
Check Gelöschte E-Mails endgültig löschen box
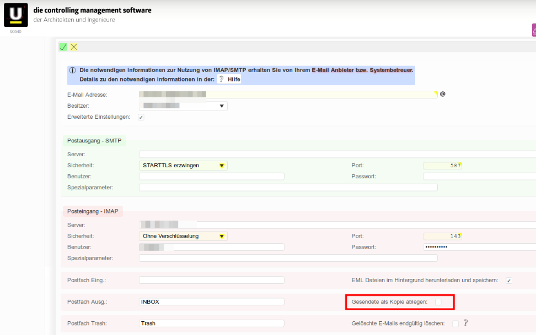pyautogui.click(x=455, y=323)
